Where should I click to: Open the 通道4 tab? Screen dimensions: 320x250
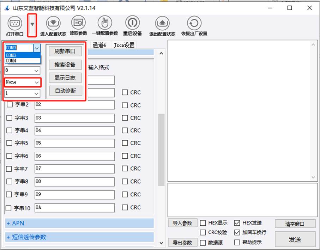[99, 45]
